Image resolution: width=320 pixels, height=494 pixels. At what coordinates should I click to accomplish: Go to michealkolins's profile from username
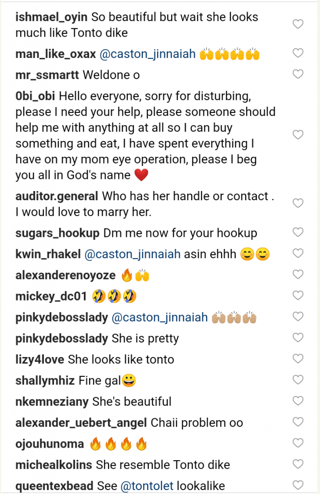(x=53, y=465)
